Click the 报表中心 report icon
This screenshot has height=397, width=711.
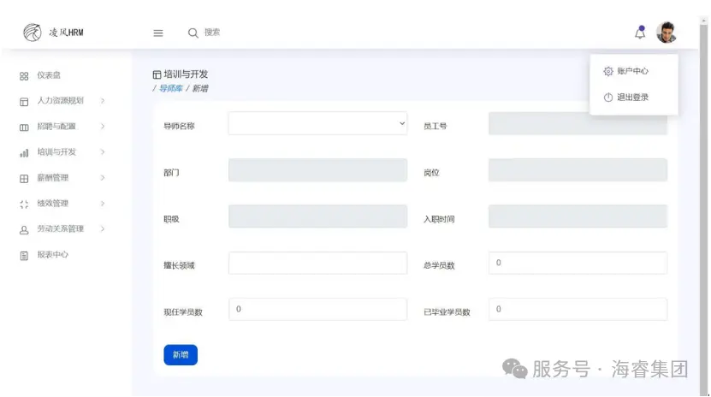tap(25, 255)
